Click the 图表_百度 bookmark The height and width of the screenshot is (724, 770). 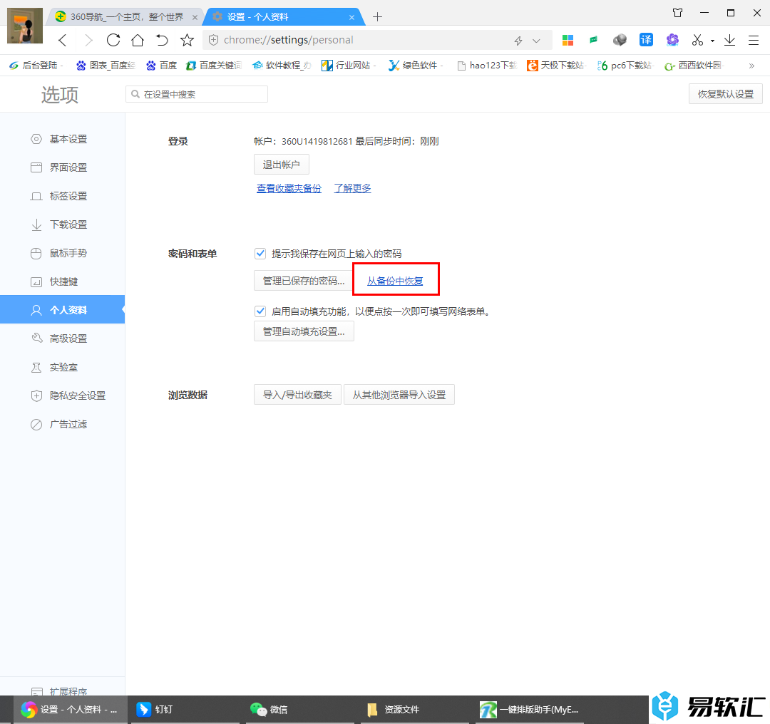(106, 66)
